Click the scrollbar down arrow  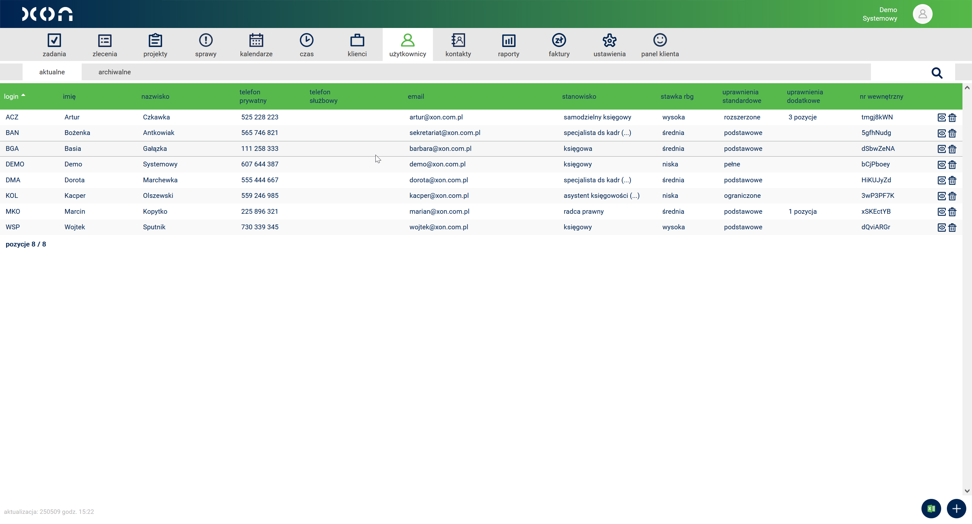[967, 491]
